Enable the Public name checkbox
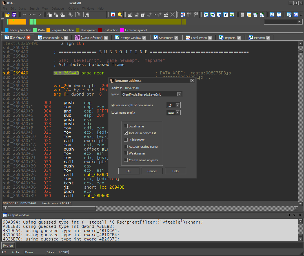The image size is (304, 256). point(126,140)
